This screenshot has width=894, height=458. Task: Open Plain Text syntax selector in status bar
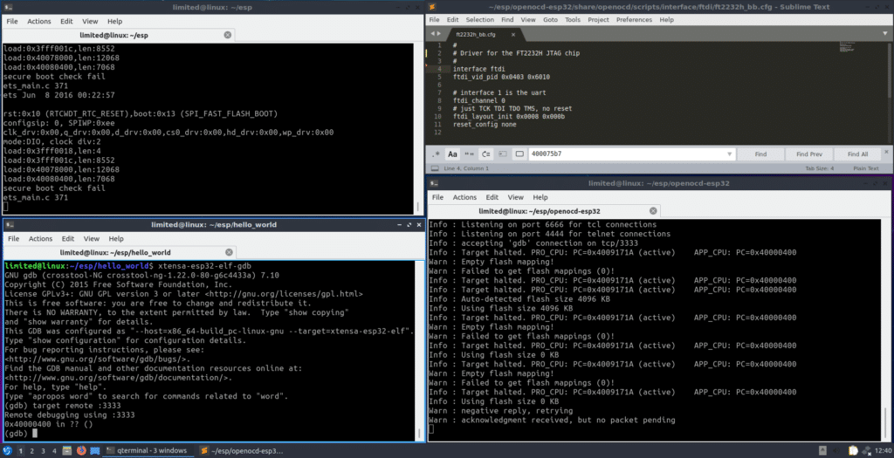pyautogui.click(x=864, y=168)
